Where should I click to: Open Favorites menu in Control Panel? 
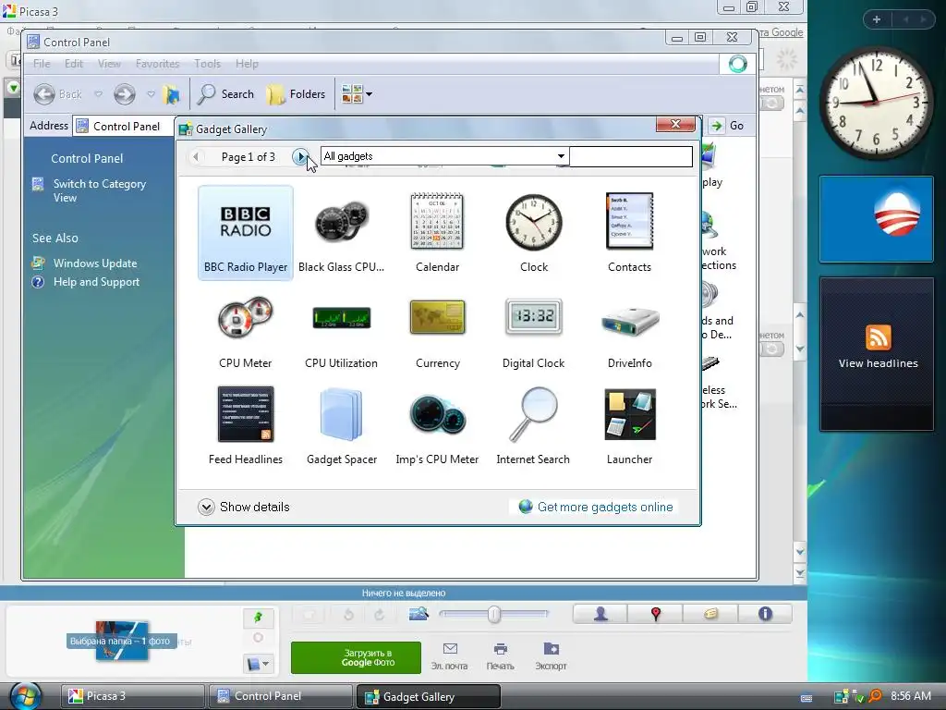157,64
